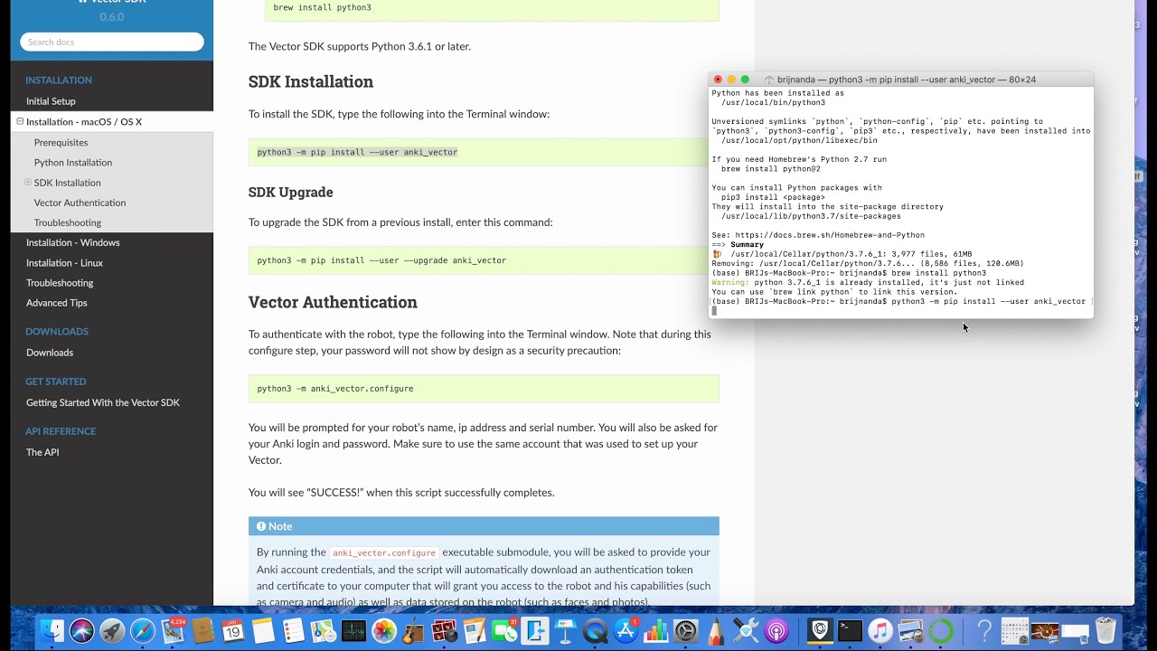Click the Search docs field
The height and width of the screenshot is (651, 1157).
[x=112, y=42]
